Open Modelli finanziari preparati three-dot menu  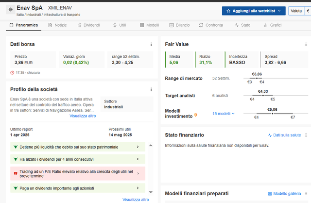(x=306, y=193)
